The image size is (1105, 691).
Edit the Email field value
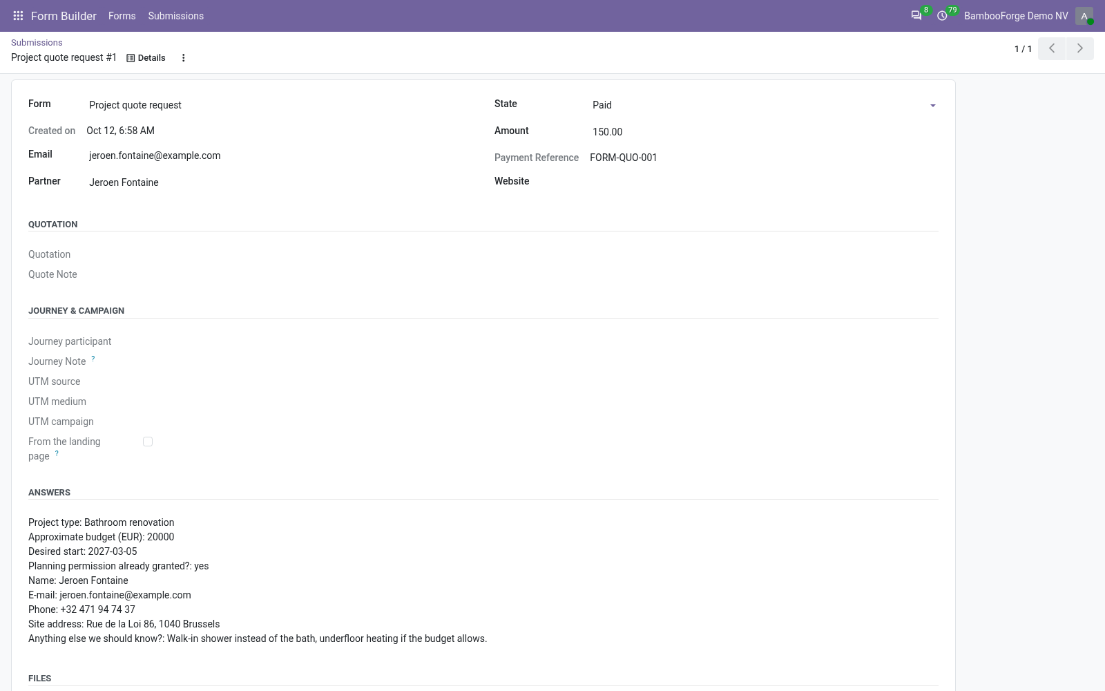click(279, 155)
